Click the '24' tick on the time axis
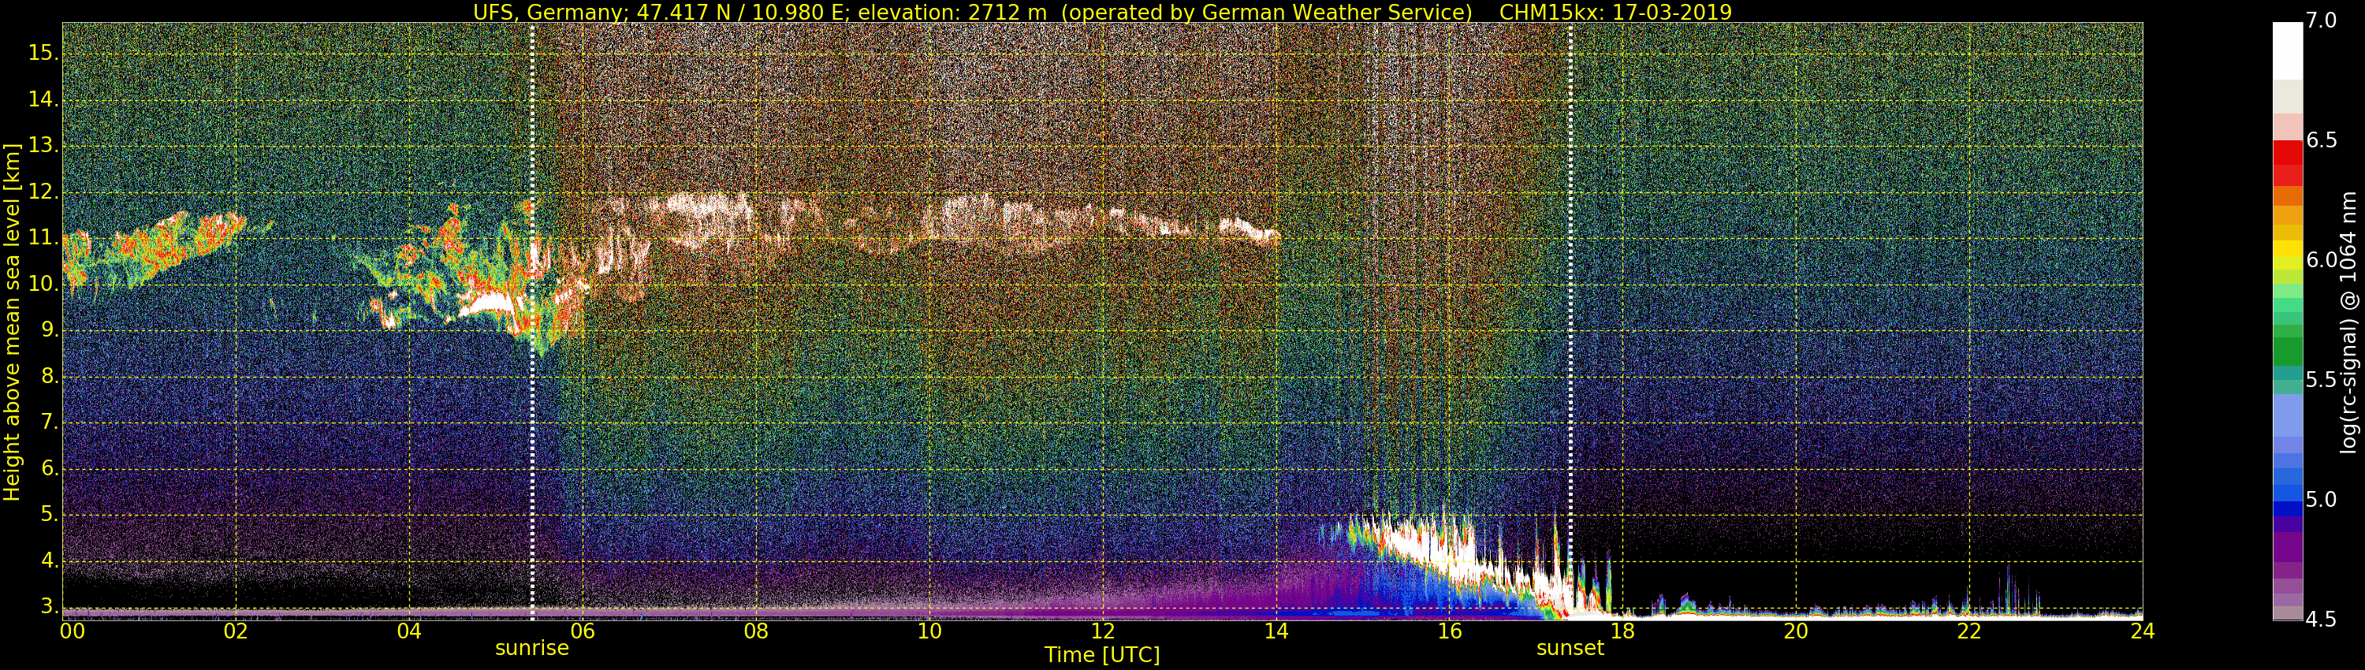Image resolution: width=2365 pixels, height=670 pixels. 2142,631
